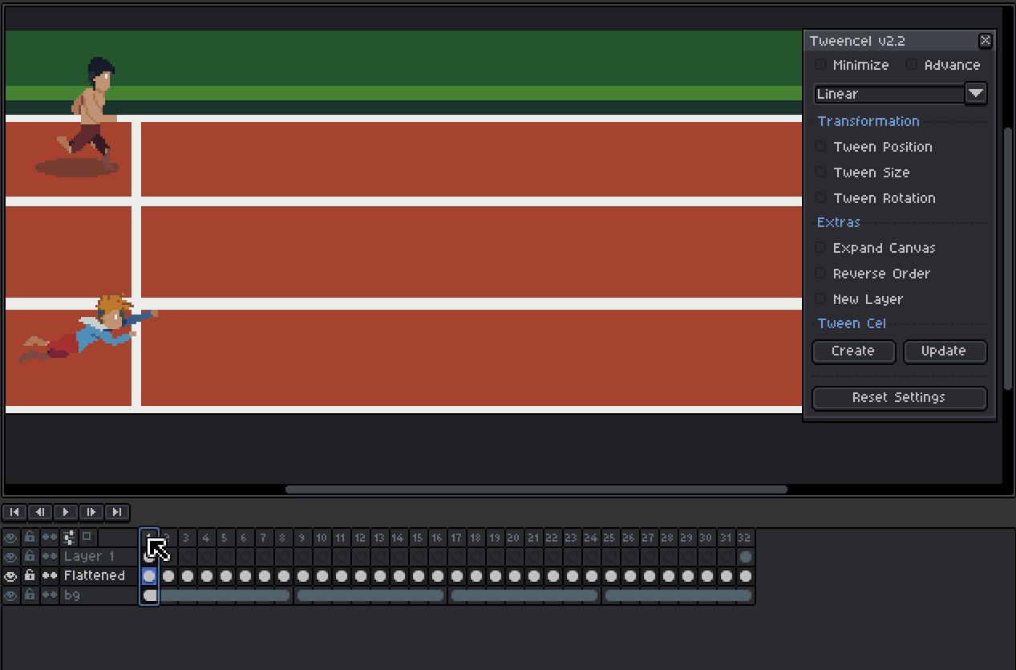1016x670 pixels.
Task: Enable Tween Position
Action: pyautogui.click(x=820, y=147)
